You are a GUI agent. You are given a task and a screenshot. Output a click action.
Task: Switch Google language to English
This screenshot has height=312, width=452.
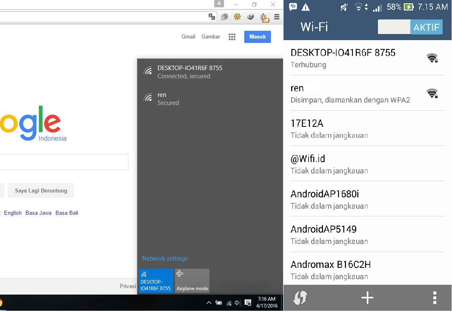click(x=13, y=213)
